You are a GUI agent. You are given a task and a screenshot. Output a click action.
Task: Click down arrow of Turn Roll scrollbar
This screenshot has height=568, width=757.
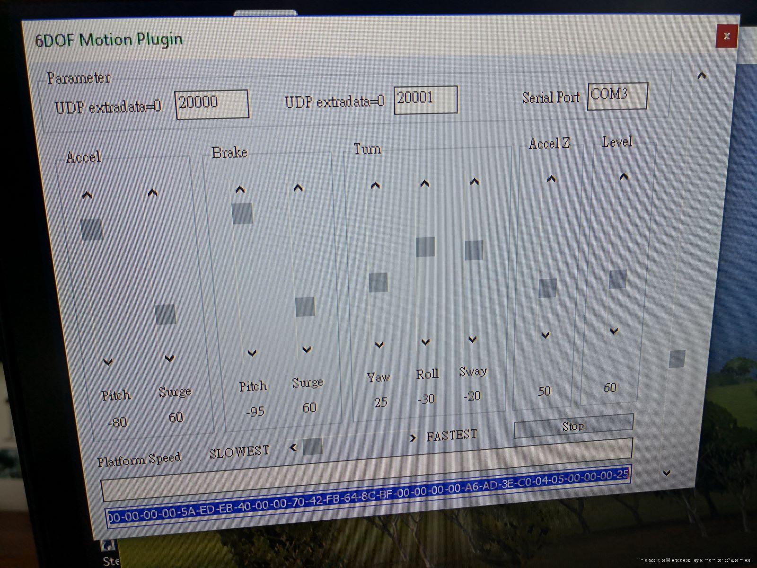pyautogui.click(x=425, y=342)
